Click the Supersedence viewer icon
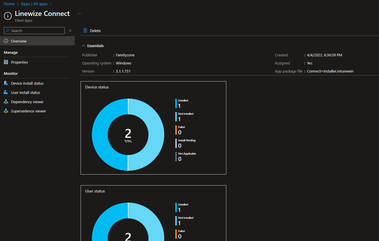 [6, 111]
